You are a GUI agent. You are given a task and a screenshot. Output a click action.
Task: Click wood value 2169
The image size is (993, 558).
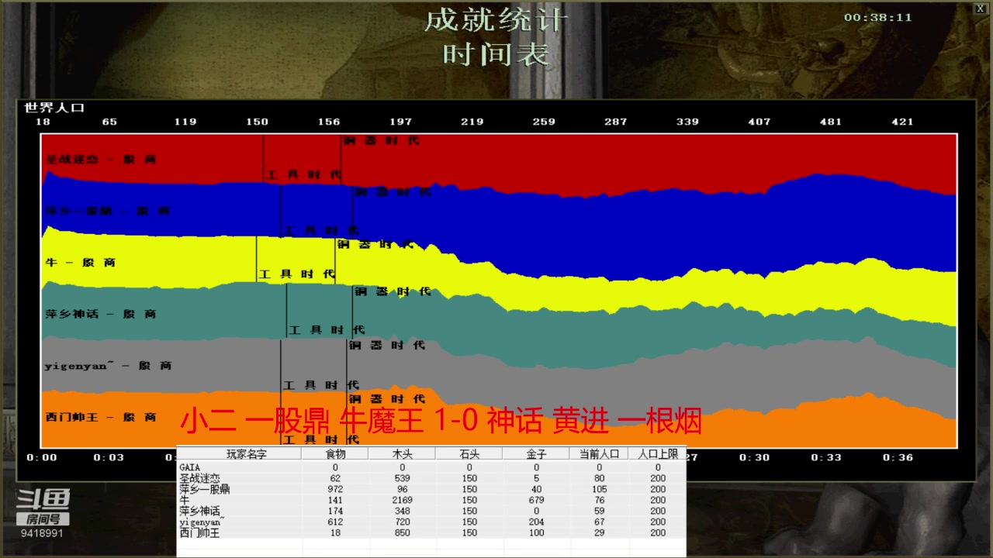point(402,501)
